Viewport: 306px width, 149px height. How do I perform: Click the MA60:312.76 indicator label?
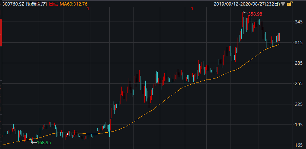[73, 4]
